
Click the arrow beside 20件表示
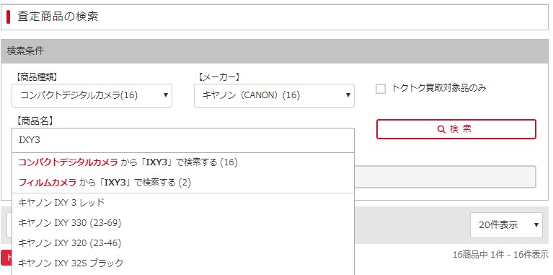[536, 224]
